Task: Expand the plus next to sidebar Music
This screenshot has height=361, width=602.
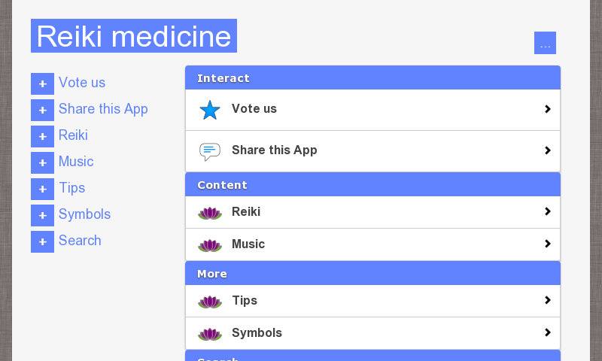Action: coord(42,162)
